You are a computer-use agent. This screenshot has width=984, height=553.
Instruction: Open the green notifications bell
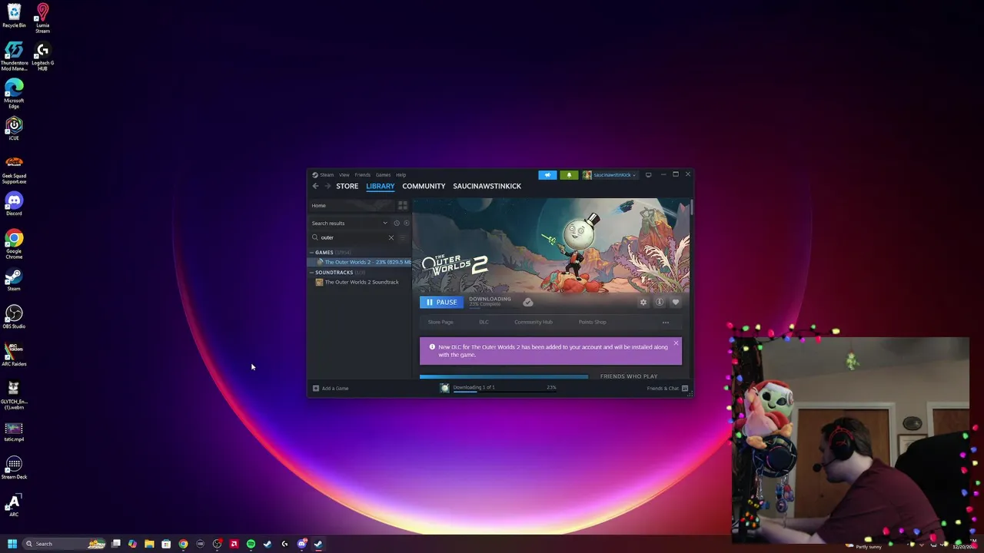pos(569,175)
